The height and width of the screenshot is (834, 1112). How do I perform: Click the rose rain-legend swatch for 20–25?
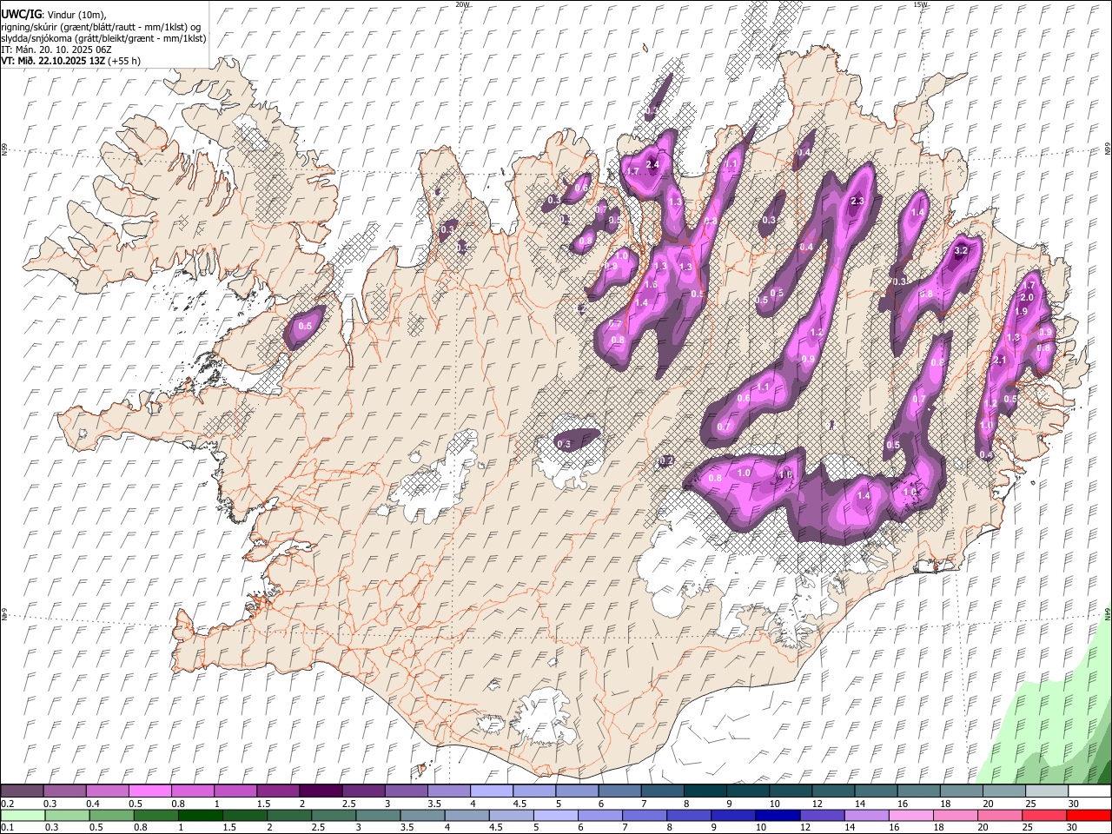click(999, 816)
